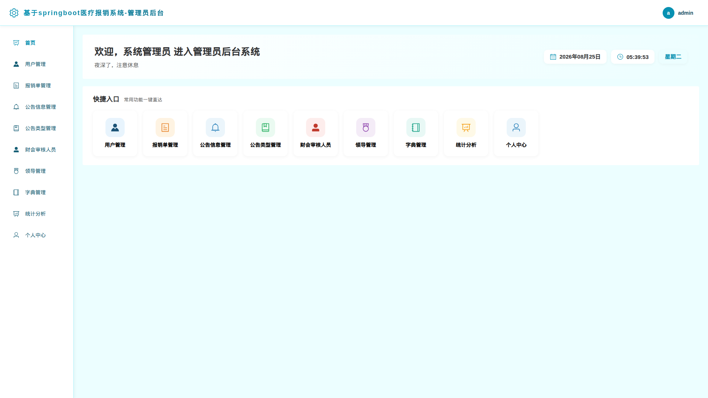Click the 用户管理 sidebar person icon
Viewport: 708px width, 398px height.
pos(16,64)
